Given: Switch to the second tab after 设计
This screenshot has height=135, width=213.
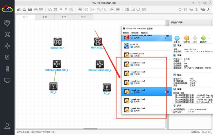Looking at the screenshot, I should [x=45, y=17].
